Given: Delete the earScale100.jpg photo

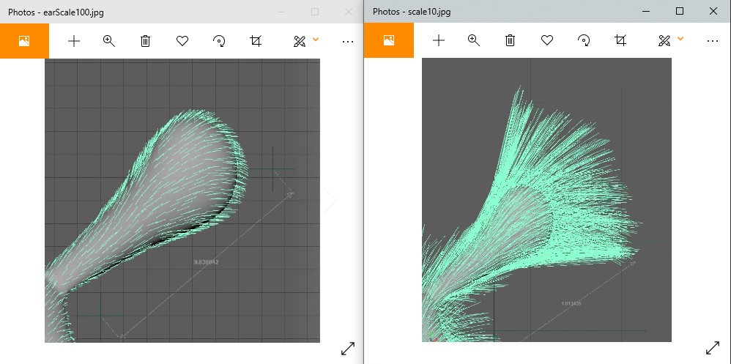Looking at the screenshot, I should pos(145,41).
